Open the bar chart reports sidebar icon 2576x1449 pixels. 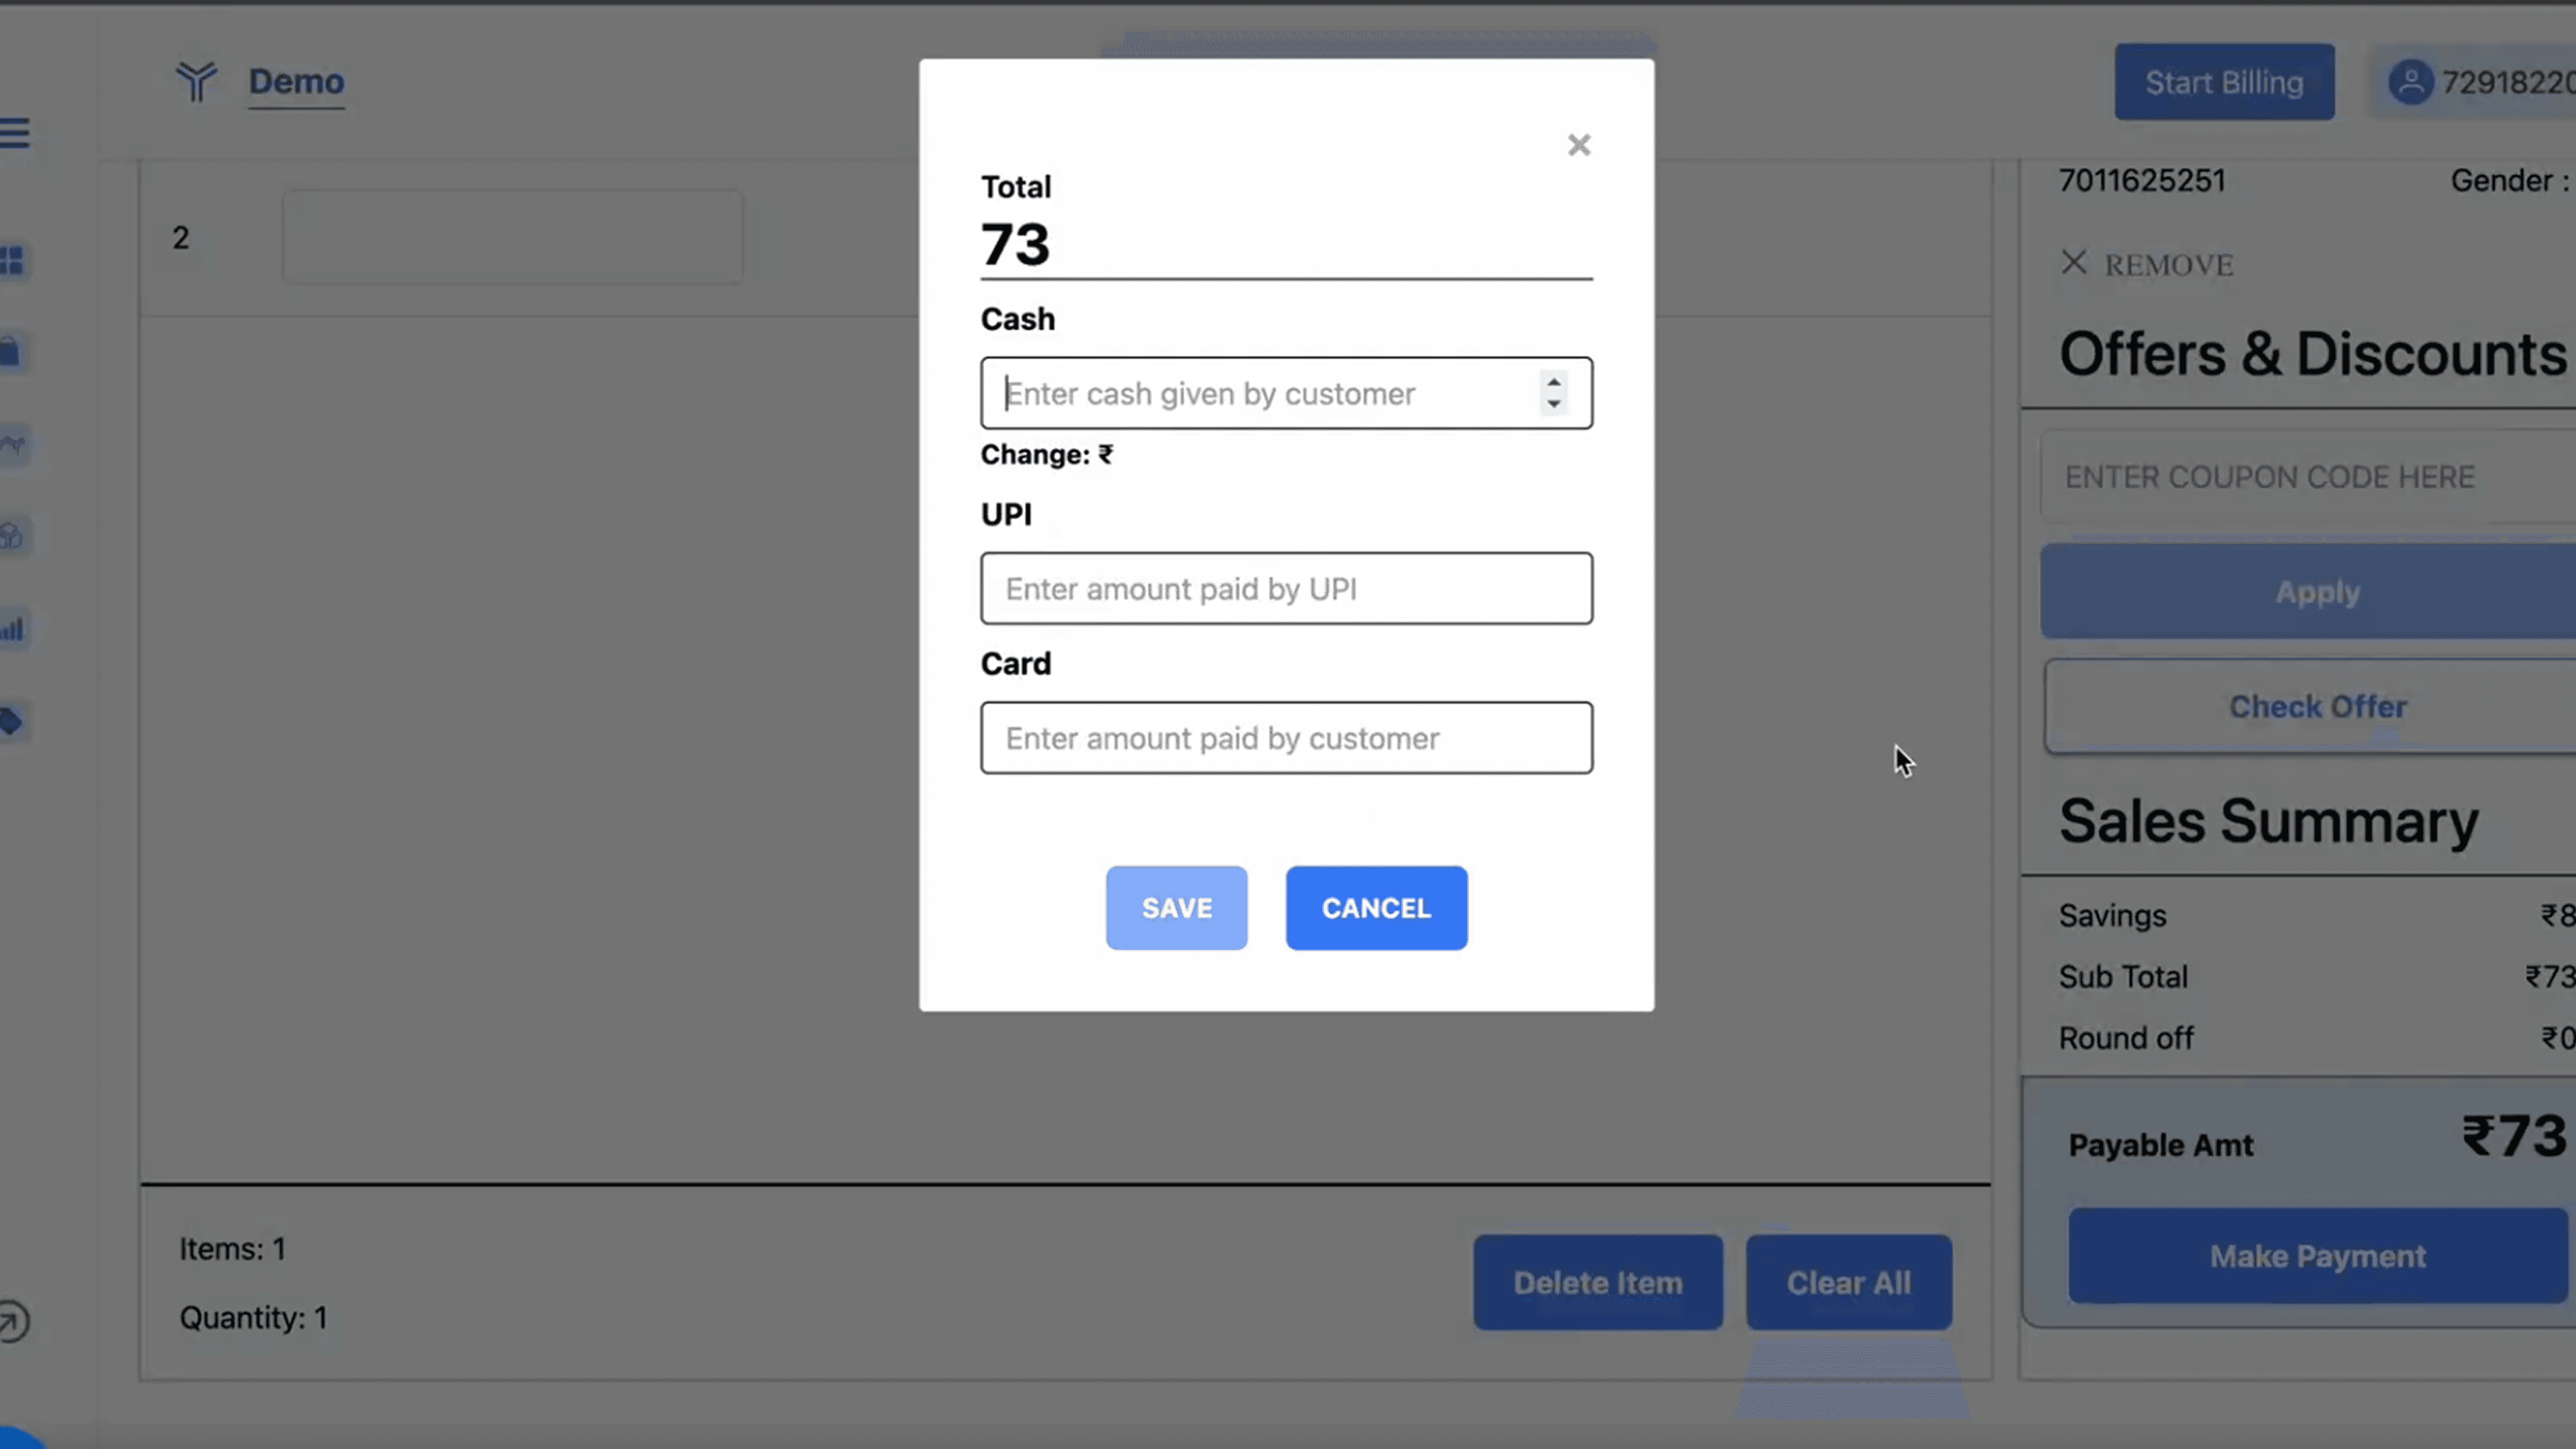click(x=12, y=629)
